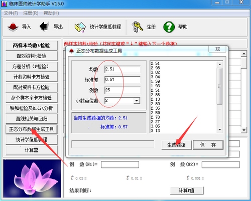251x201 pixels.
Task: Select the value 2.80 in the list
Action: 155,104
